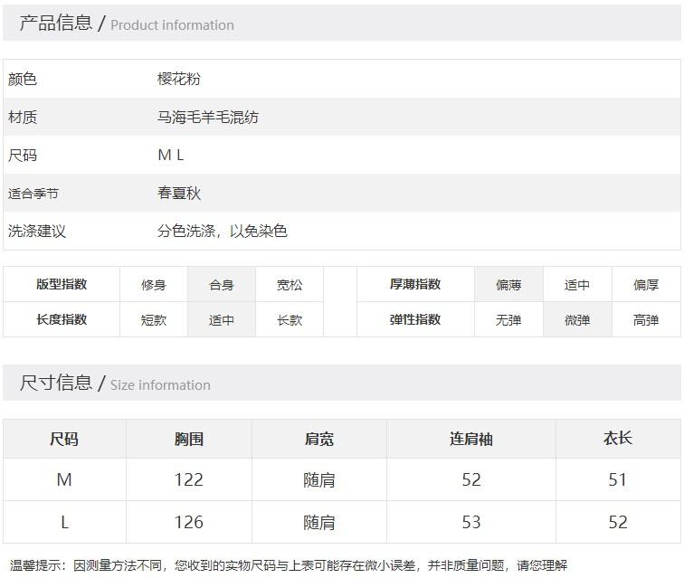Screen dimensions: 684x578
Task: Click the 樱花粉 color value
Action: pos(179,79)
